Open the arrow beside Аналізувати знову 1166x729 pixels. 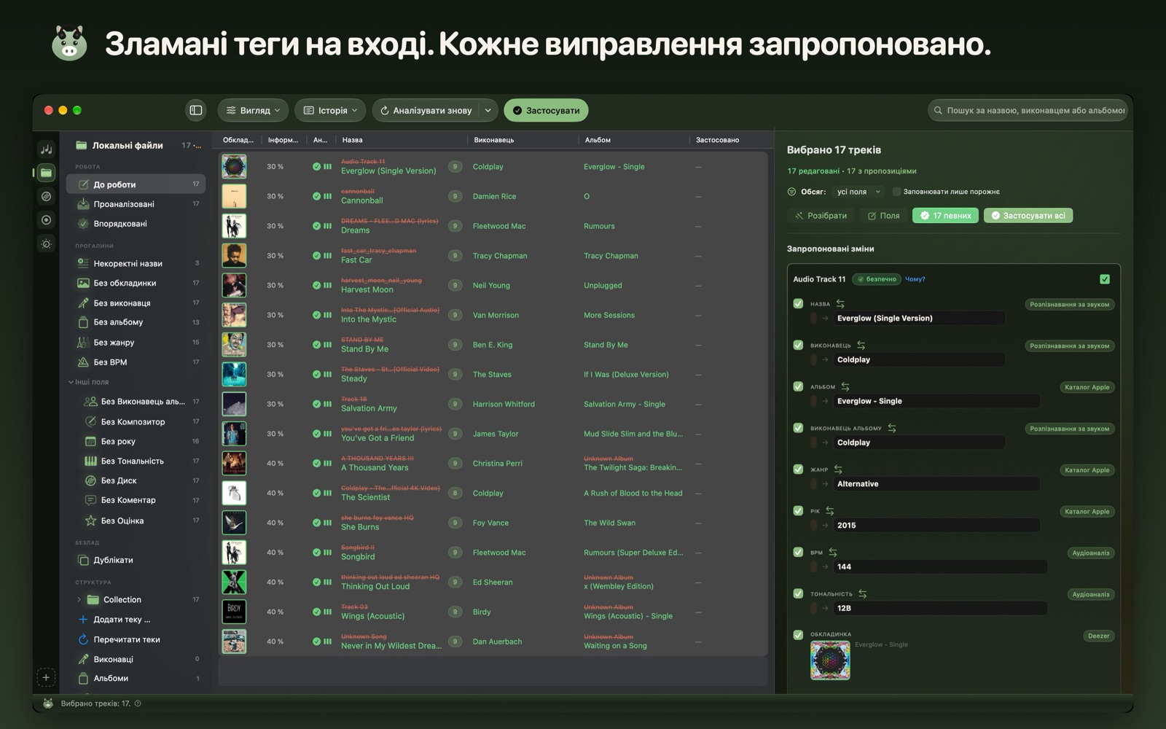[x=488, y=110]
